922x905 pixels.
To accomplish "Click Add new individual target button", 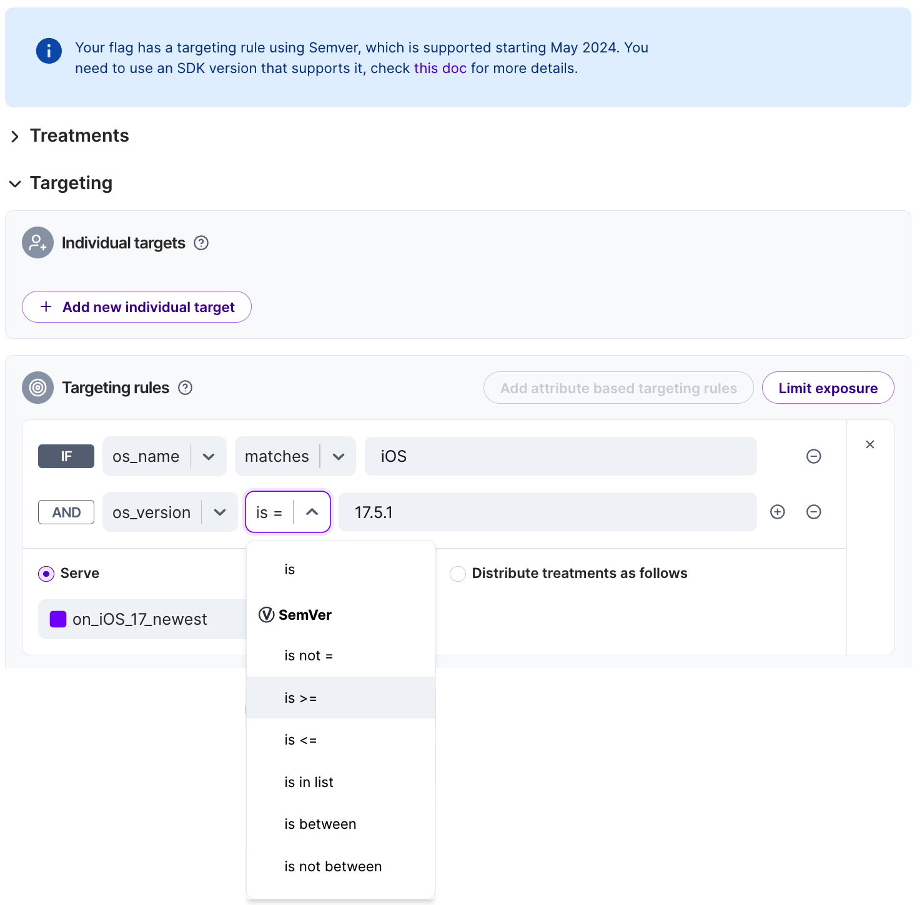I will 137,307.
